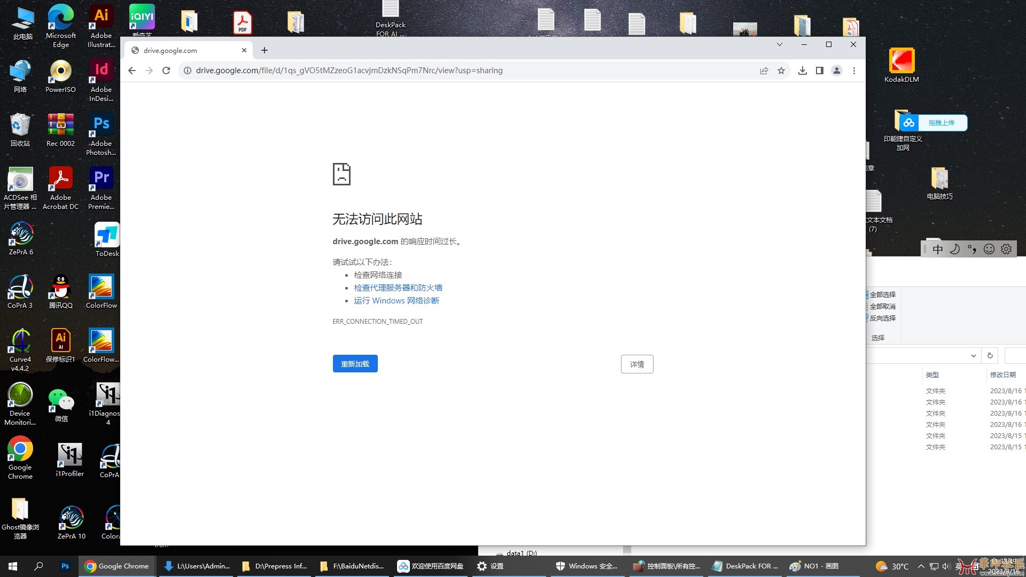Expand the Chrome tab search chevron
The height and width of the screenshot is (577, 1026).
pyautogui.click(x=780, y=44)
